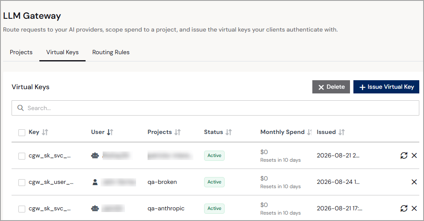
Task: Revoke the qa-broken user key
Action: pos(414,182)
